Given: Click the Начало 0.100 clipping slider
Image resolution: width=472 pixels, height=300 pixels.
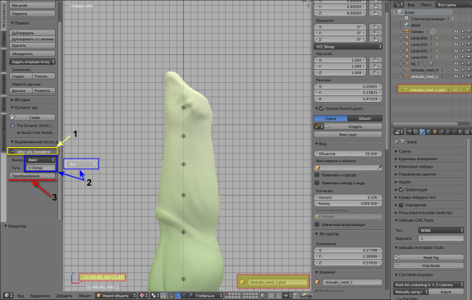Looking at the screenshot, I should coord(348,197).
